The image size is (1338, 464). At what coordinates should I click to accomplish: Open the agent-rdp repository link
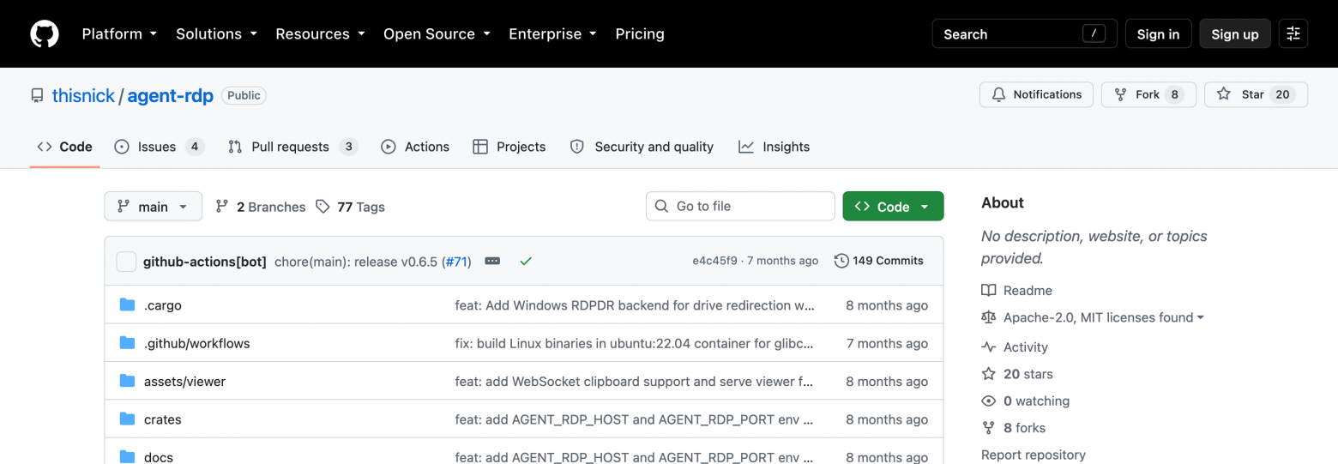pos(170,96)
